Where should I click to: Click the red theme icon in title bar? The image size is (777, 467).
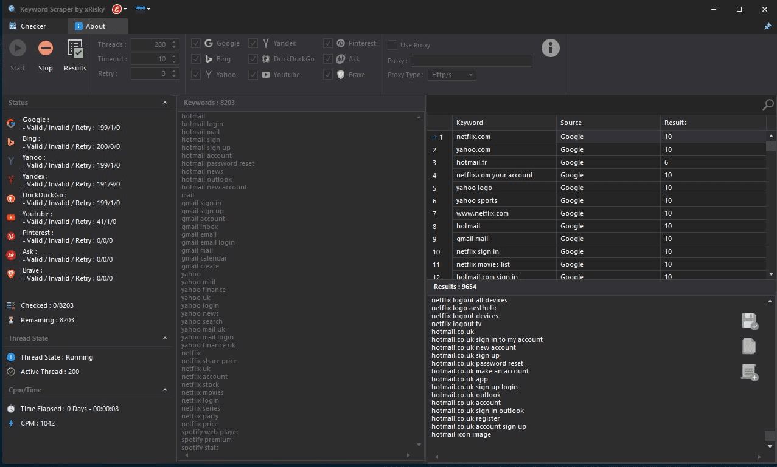click(117, 9)
